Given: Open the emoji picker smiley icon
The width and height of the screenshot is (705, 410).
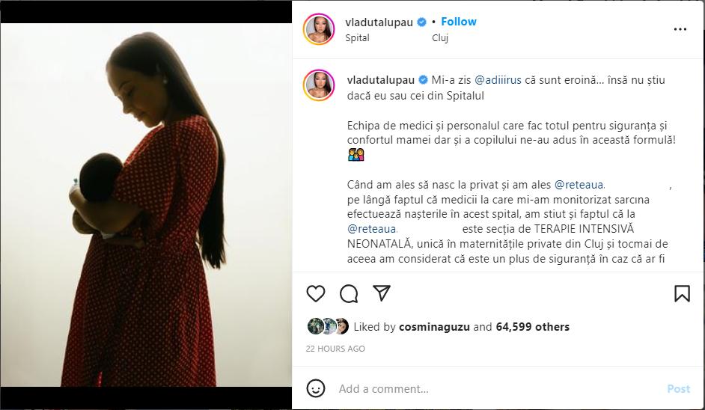Looking at the screenshot, I should tap(316, 388).
